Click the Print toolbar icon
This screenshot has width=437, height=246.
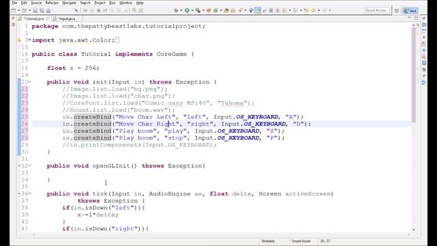click(48, 10)
